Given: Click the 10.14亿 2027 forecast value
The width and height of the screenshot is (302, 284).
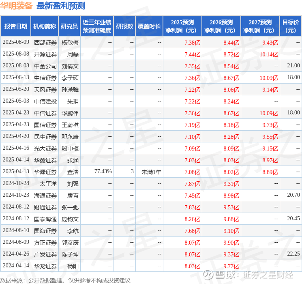Looking at the screenshot, I should pyautogui.click(x=269, y=54).
